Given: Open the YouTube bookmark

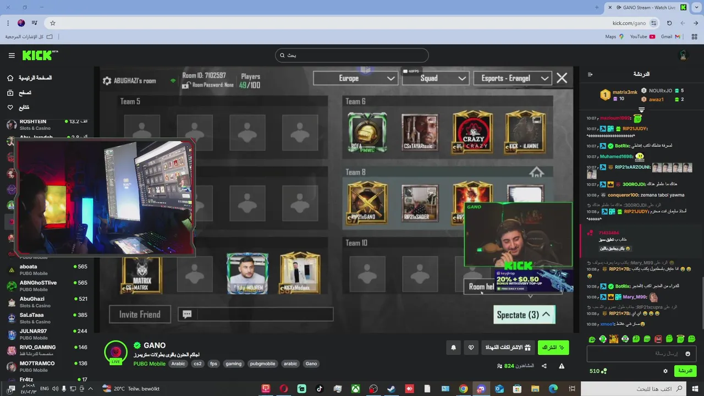Looking at the screenshot, I should 642,37.
